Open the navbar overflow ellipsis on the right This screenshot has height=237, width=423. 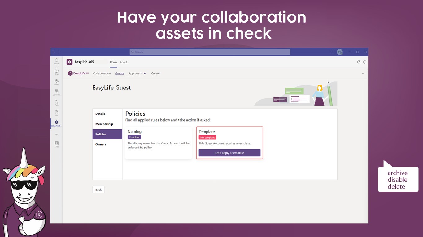tap(363, 73)
